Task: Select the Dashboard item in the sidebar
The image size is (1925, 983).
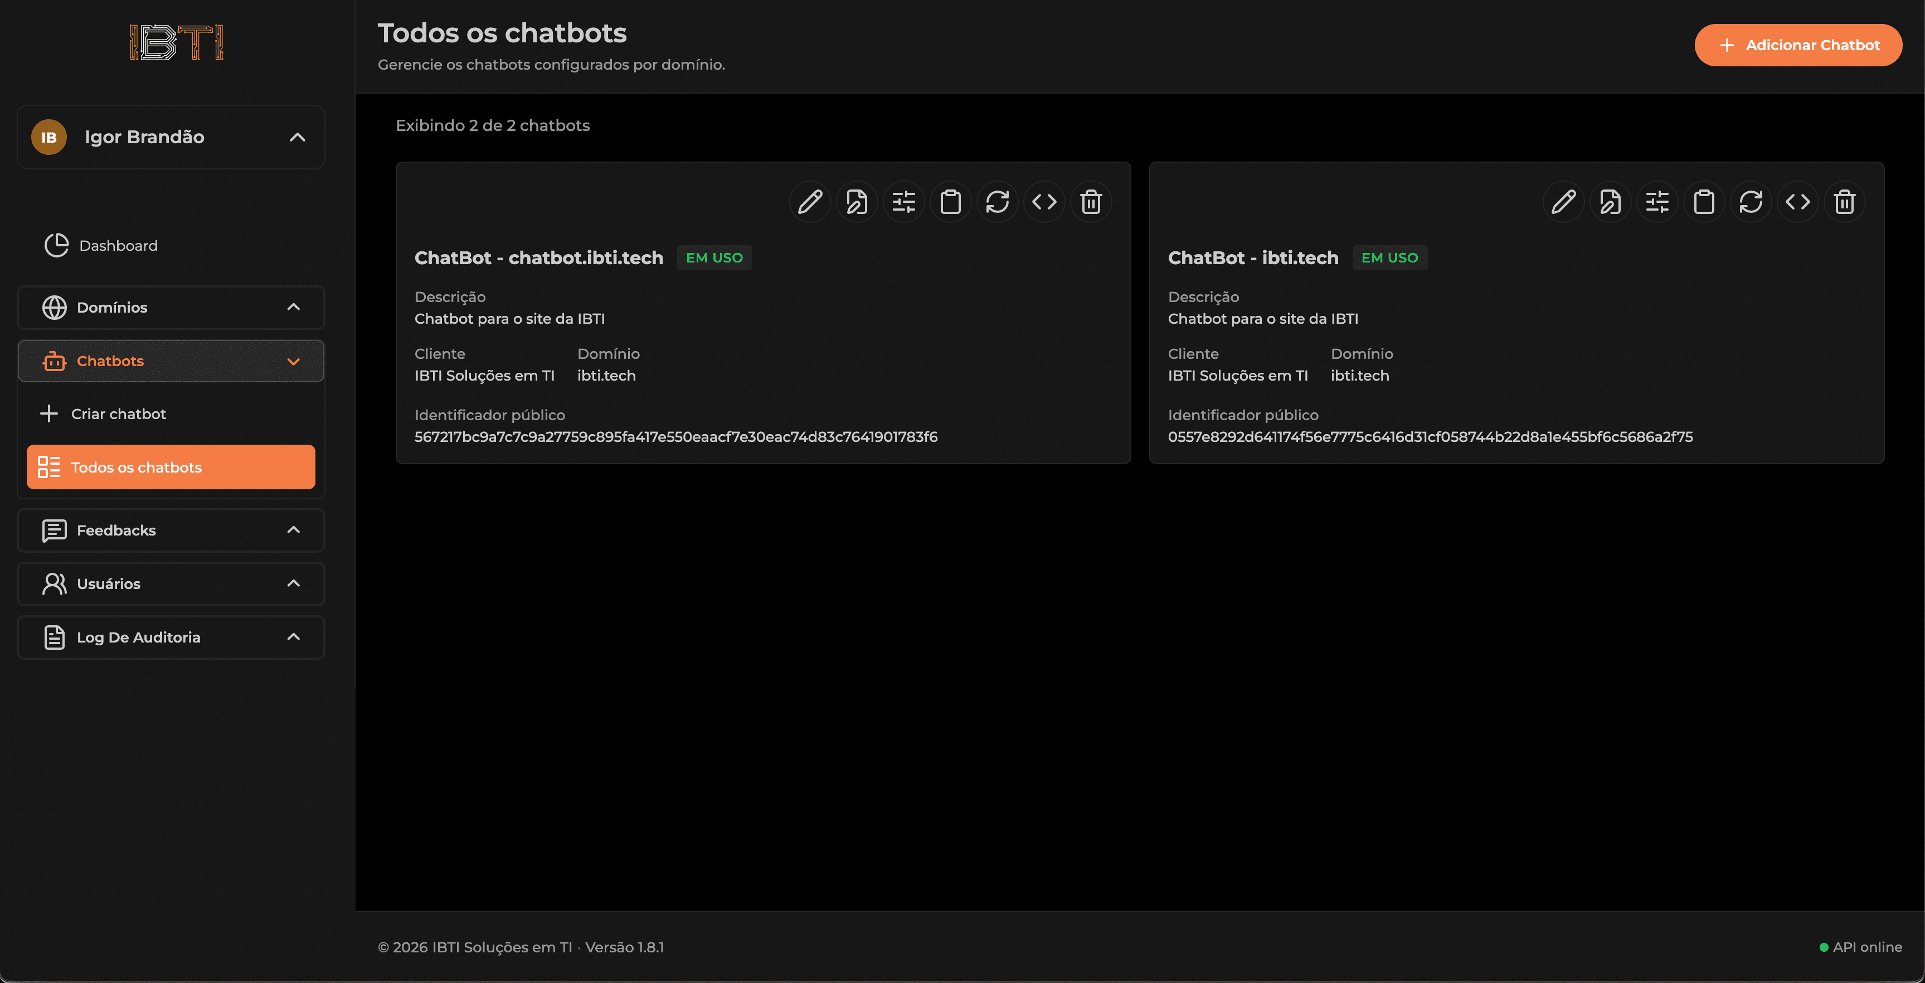Action: (x=118, y=245)
